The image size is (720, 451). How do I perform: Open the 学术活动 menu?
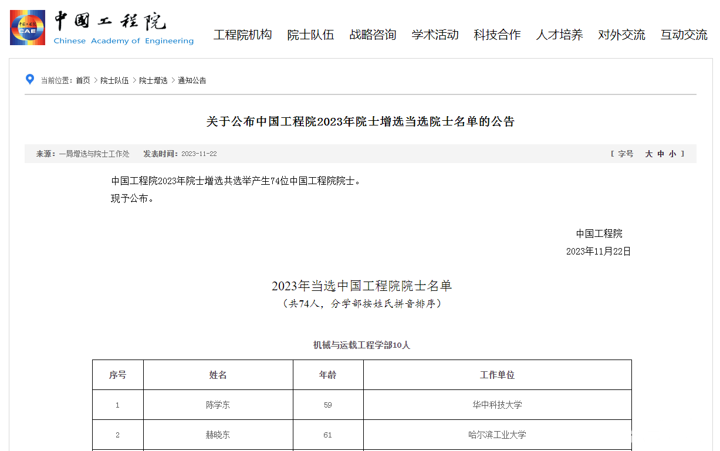click(435, 35)
